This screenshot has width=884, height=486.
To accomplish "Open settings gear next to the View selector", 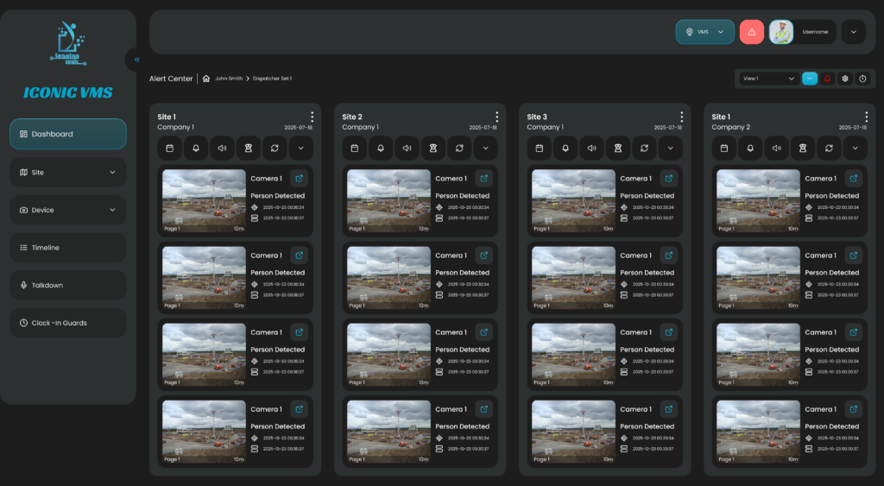I will coord(845,79).
